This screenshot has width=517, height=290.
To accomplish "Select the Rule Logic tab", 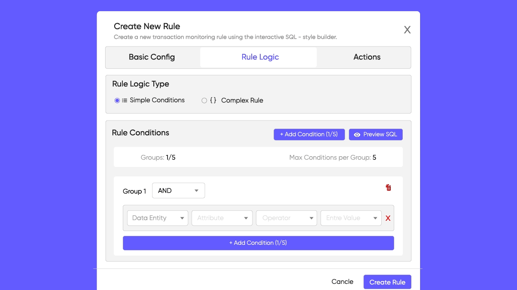I will click(260, 57).
